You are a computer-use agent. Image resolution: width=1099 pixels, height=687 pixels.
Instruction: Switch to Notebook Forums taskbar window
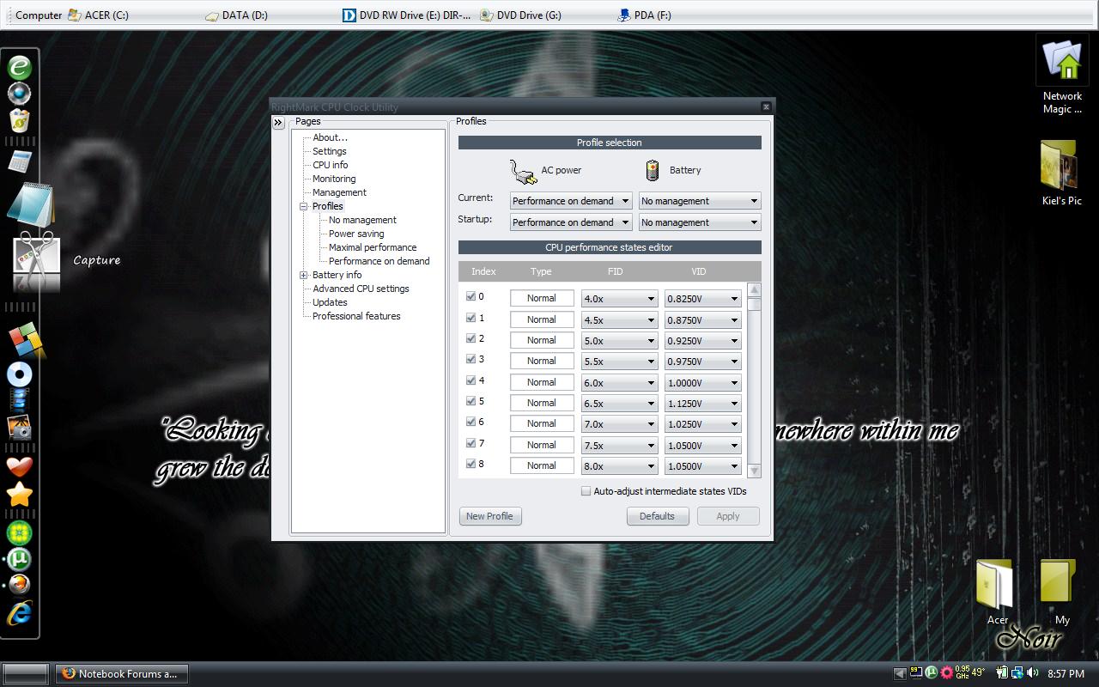tap(121, 674)
